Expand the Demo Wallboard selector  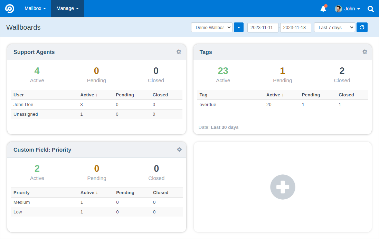pyautogui.click(x=212, y=27)
